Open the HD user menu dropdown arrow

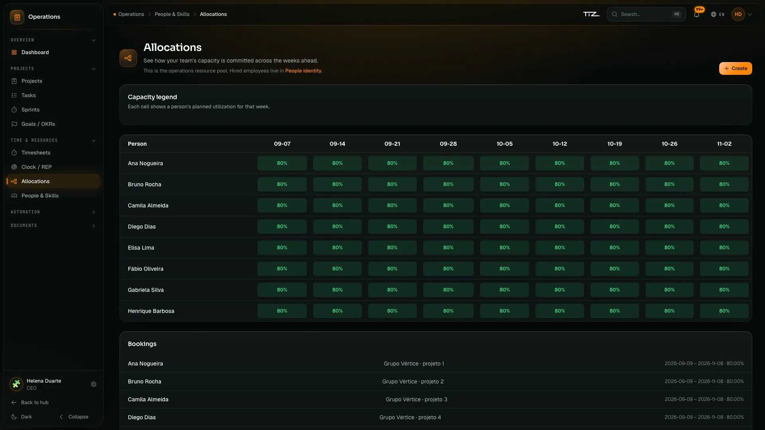coord(750,14)
